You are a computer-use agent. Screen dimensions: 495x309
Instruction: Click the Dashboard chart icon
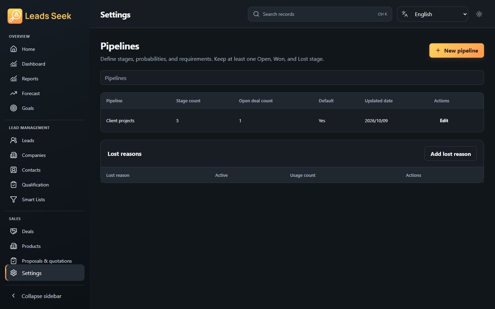pos(13,64)
